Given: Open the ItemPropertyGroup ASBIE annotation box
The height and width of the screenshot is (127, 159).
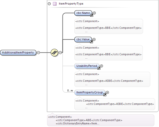Looking at the screenshot, I should [115, 104].
